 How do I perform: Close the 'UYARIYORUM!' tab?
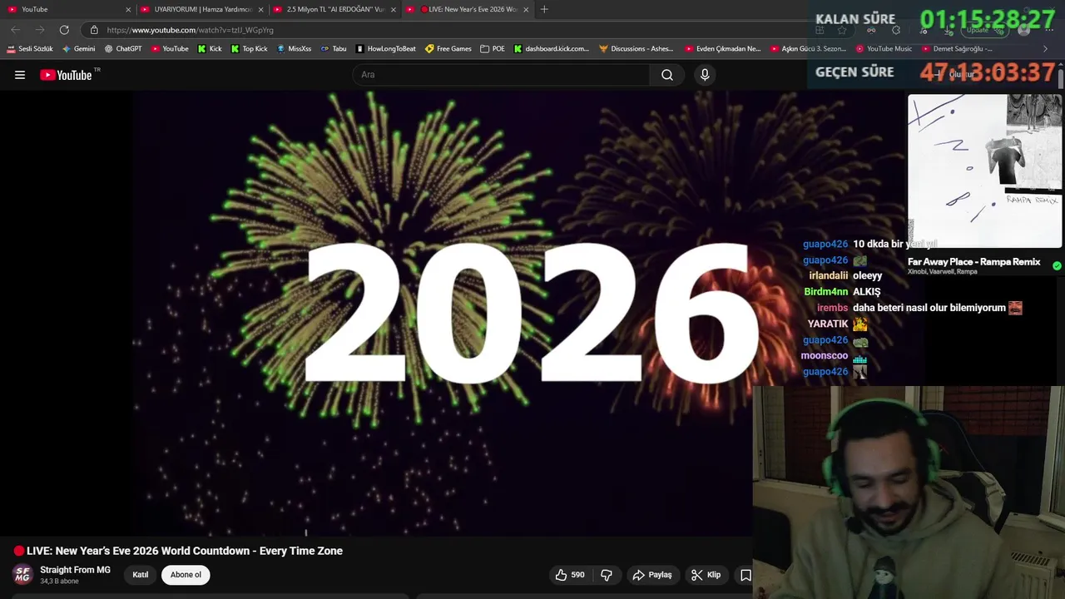(x=261, y=10)
